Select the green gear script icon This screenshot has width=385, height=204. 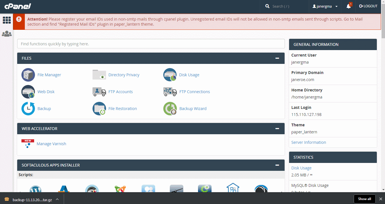coord(205,189)
